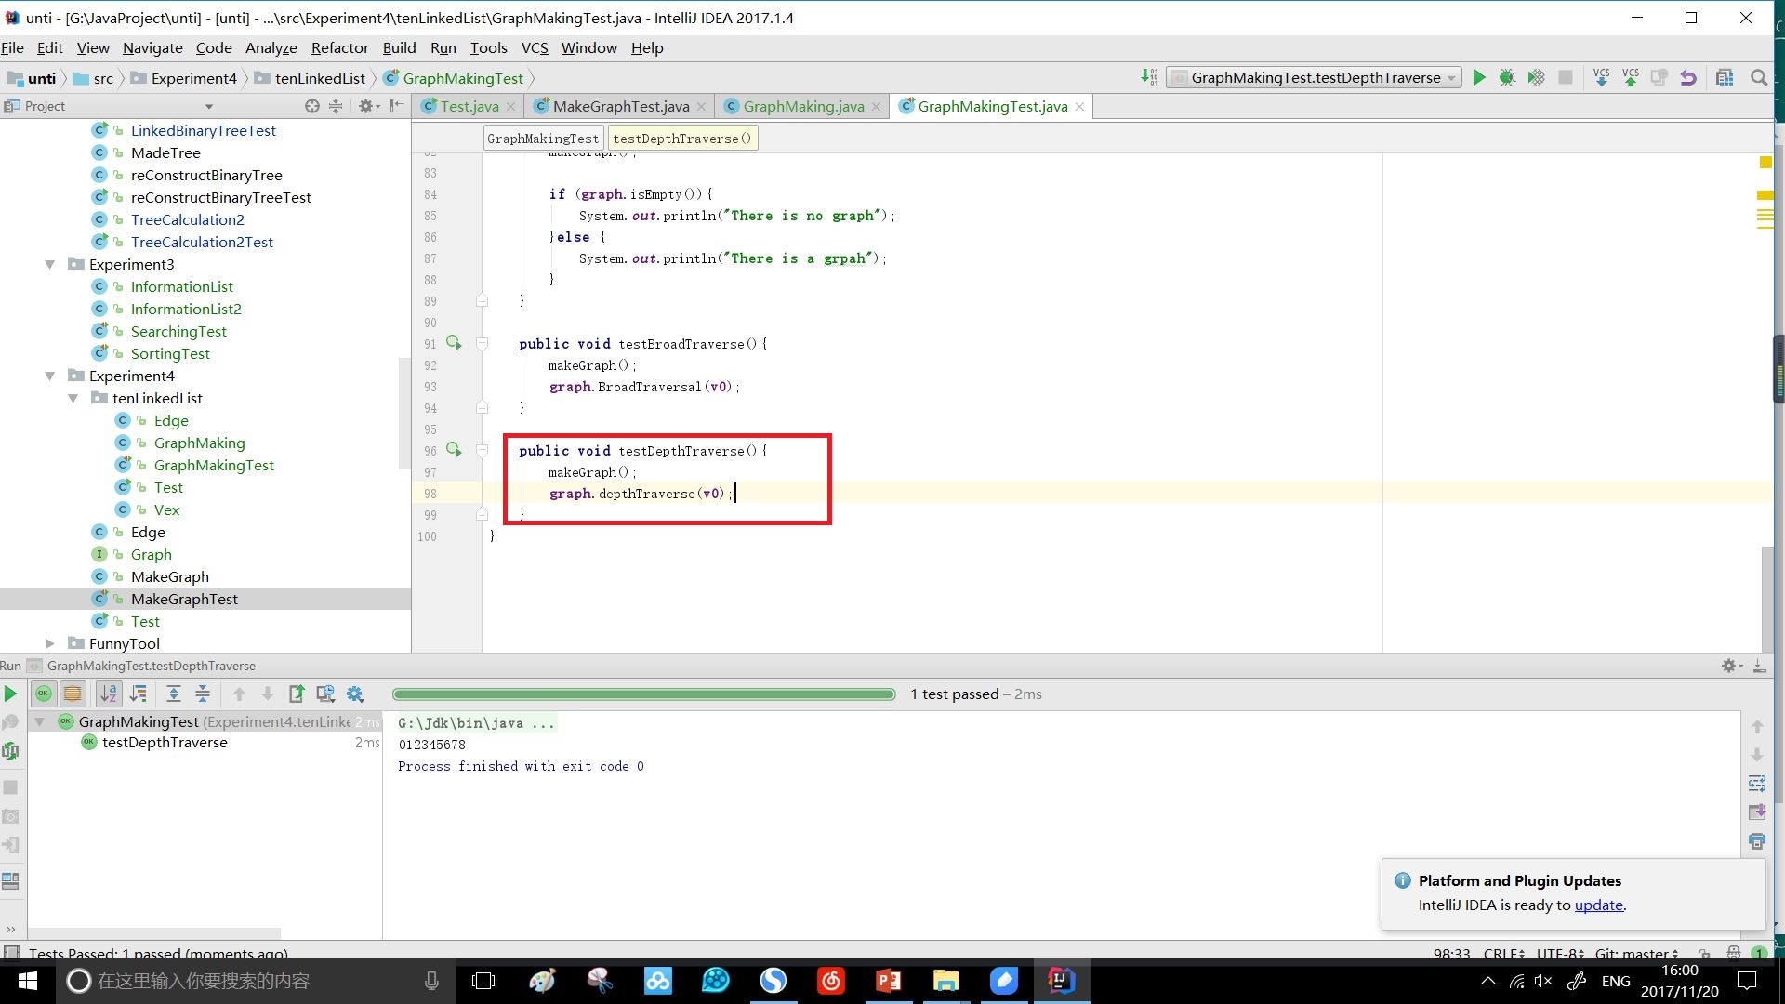Toggle Show Passed tests OK button
The width and height of the screenshot is (1785, 1004).
coord(44,694)
